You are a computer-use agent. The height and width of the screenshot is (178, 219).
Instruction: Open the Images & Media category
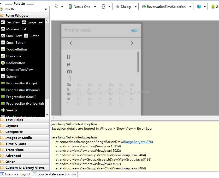tap(25, 138)
